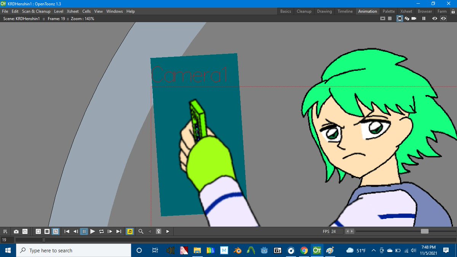
Task: Open the Level menu
Action: point(59,11)
